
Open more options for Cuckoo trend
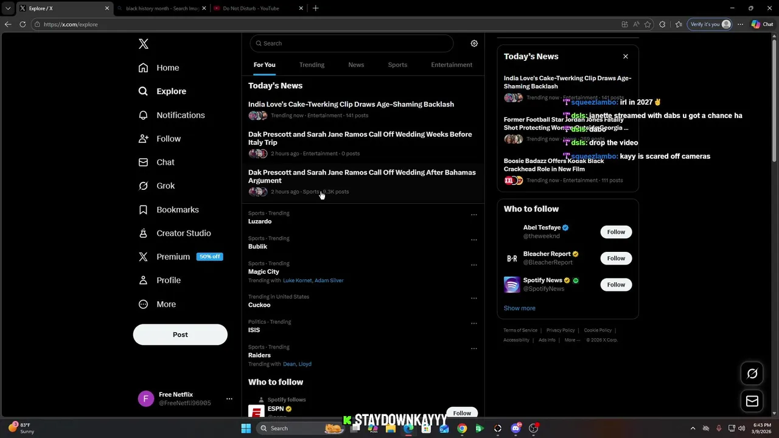click(473, 298)
